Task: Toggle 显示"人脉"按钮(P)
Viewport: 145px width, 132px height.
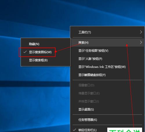Action: point(108,59)
